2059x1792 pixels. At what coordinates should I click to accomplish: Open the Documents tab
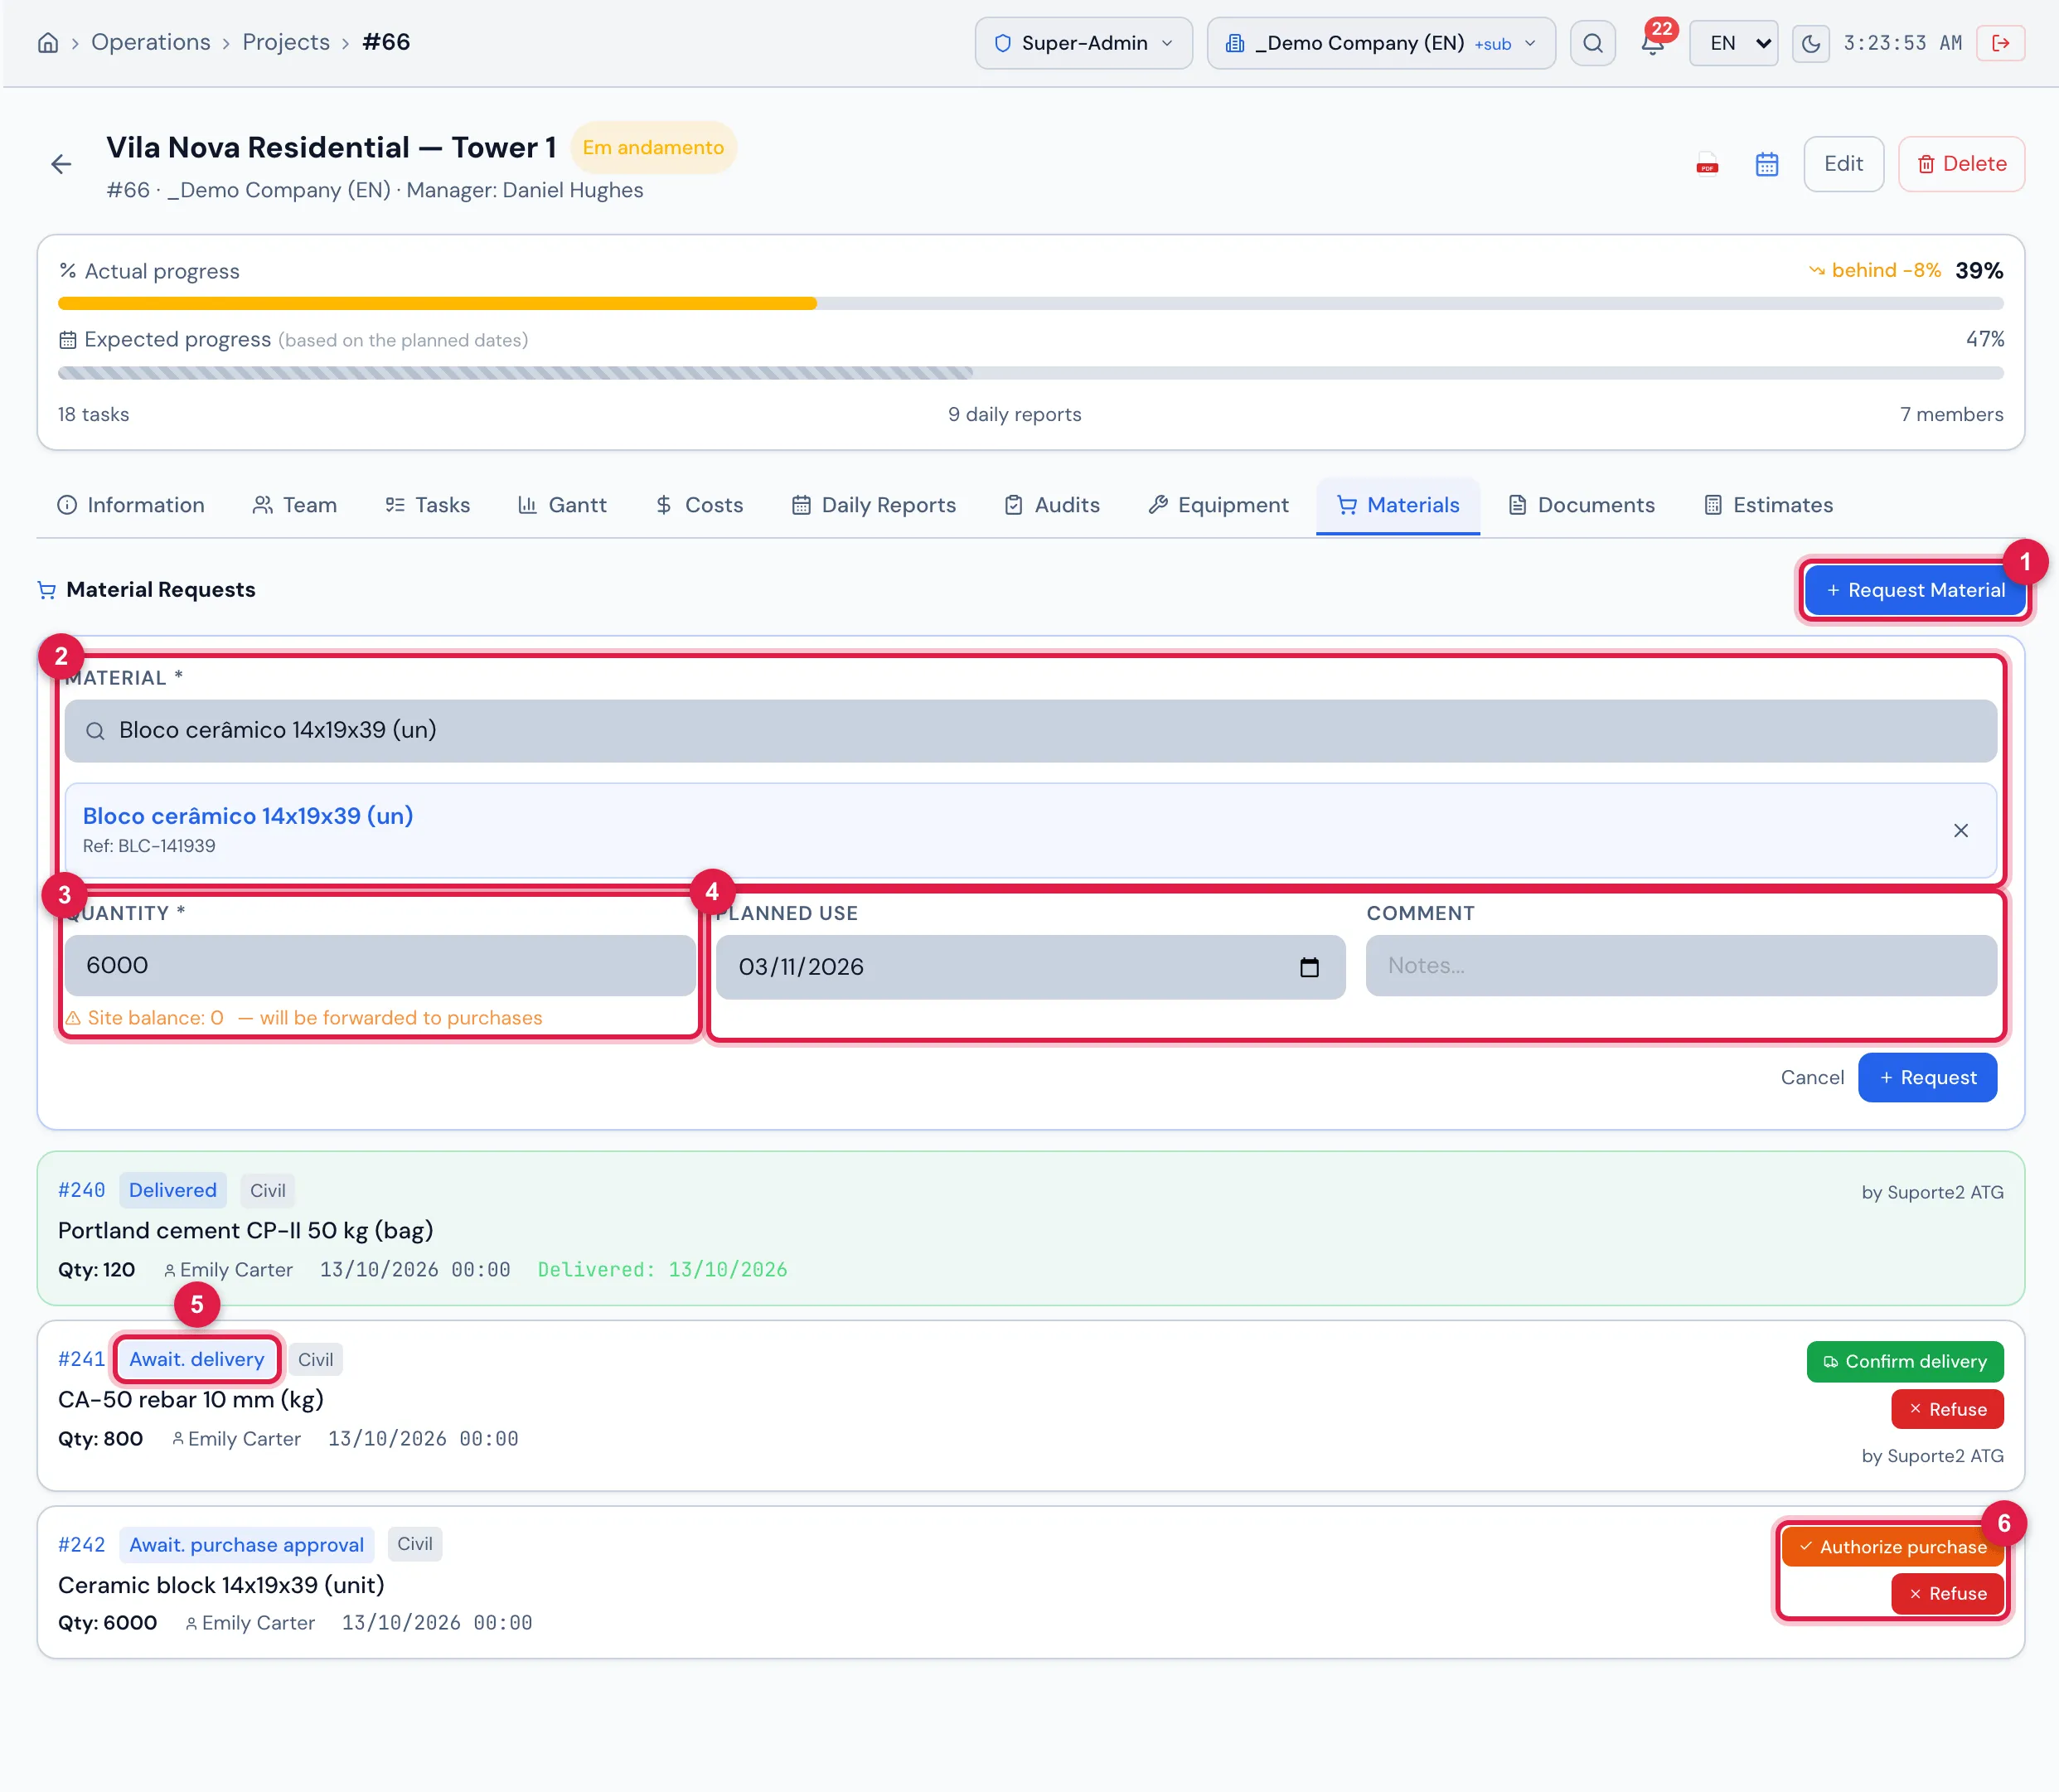pos(1581,505)
